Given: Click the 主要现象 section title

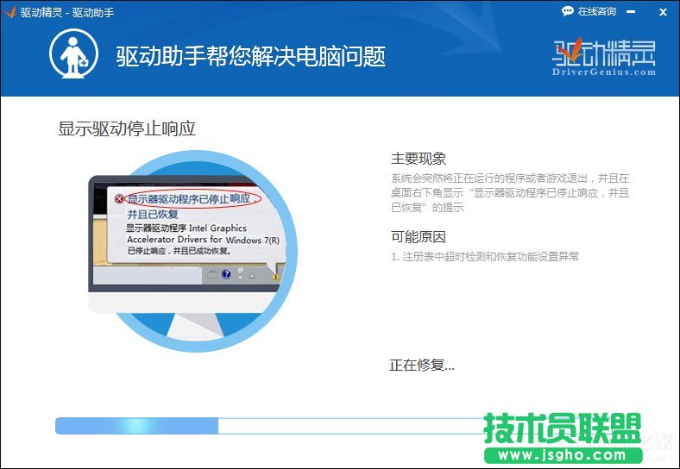Looking at the screenshot, I should pyautogui.click(x=418, y=159).
